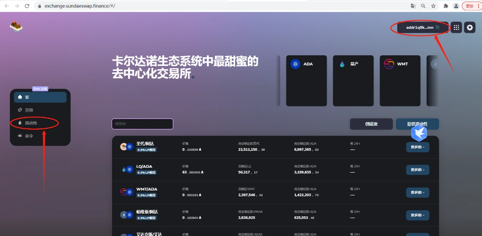
Task: Expand 更多的 dropdown for 帕维亚/阿达 pool
Action: pos(417,215)
